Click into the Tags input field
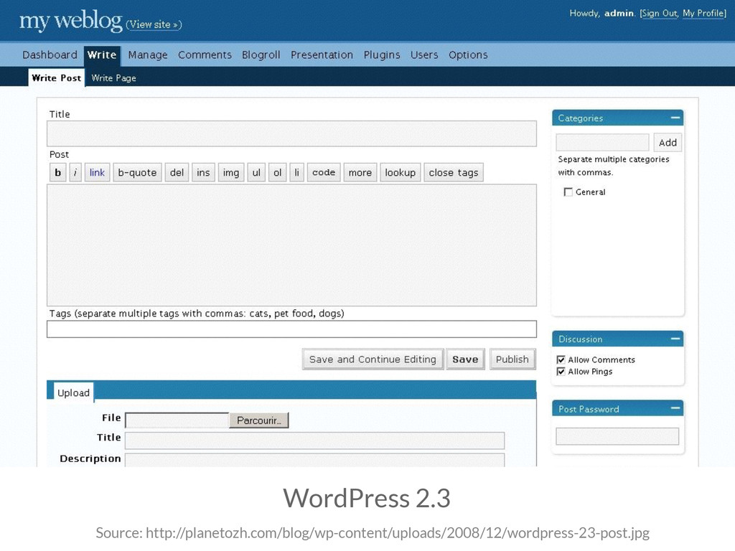The image size is (735, 551). [x=291, y=329]
